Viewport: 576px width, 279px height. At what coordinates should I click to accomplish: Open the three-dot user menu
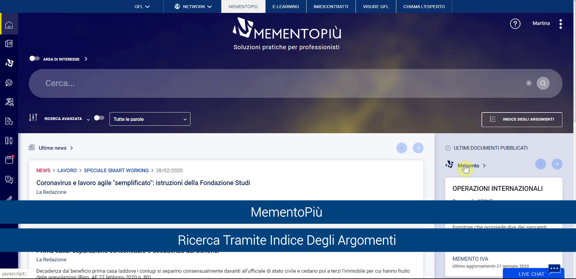pyautogui.click(x=560, y=24)
